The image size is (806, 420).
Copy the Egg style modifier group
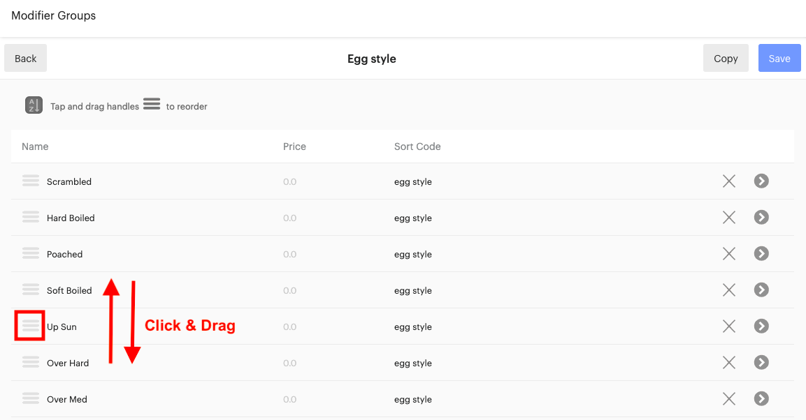tap(726, 58)
